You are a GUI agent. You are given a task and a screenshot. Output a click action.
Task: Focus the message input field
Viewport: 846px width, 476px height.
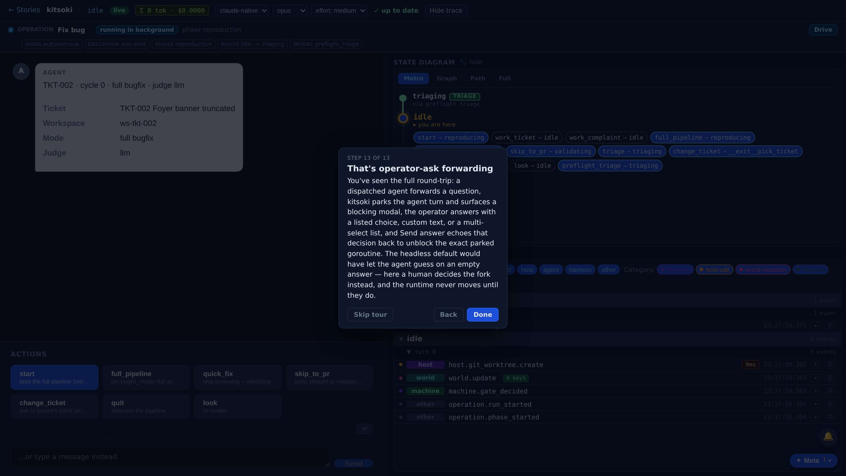[x=170, y=457]
